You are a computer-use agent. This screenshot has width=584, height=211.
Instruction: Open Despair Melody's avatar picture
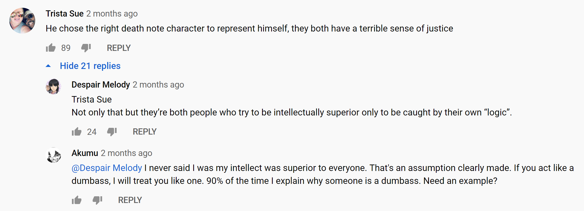pos(53,87)
